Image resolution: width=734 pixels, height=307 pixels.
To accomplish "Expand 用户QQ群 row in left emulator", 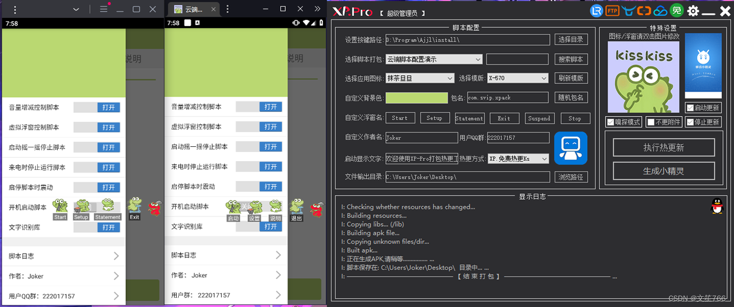I will pos(64,296).
